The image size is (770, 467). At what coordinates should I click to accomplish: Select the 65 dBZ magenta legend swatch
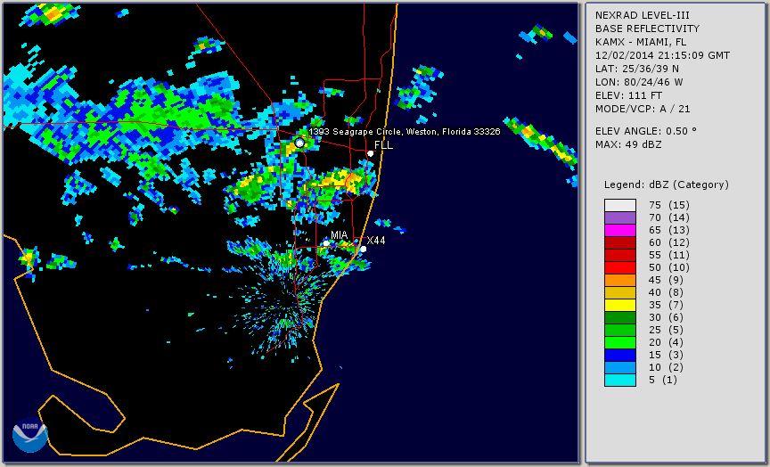[619, 230]
